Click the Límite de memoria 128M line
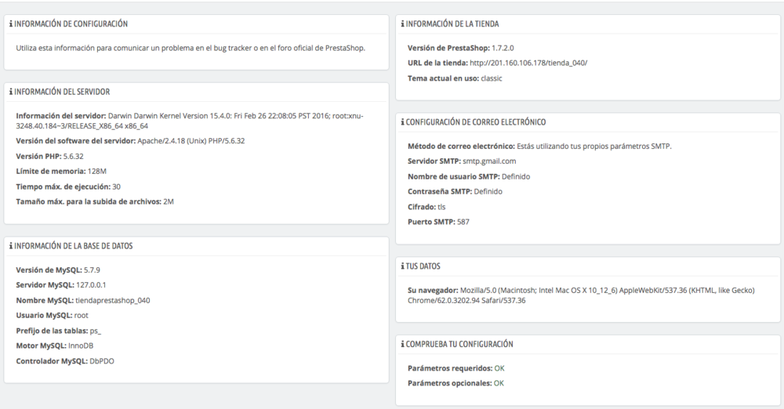Viewport: 784px width, 409px height. (61, 171)
